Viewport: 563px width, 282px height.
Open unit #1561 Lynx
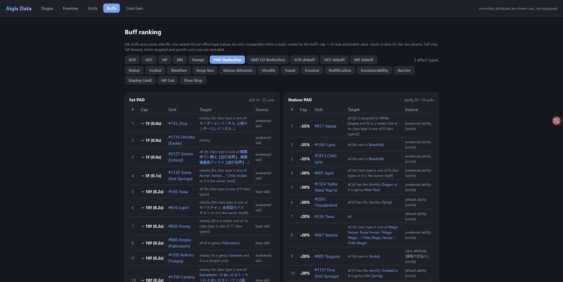[x=325, y=145]
